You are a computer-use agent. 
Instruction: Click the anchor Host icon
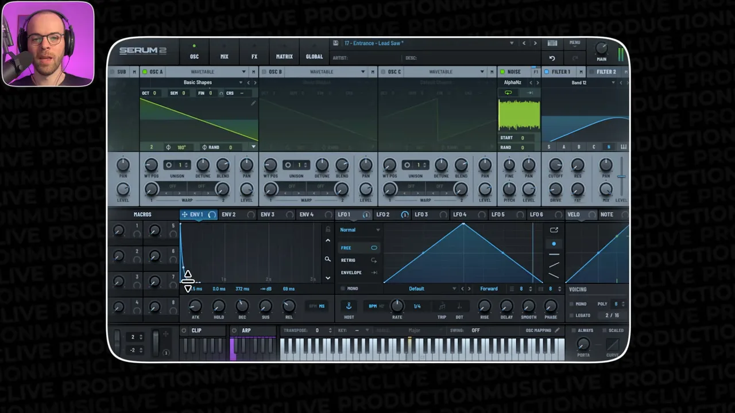click(349, 306)
